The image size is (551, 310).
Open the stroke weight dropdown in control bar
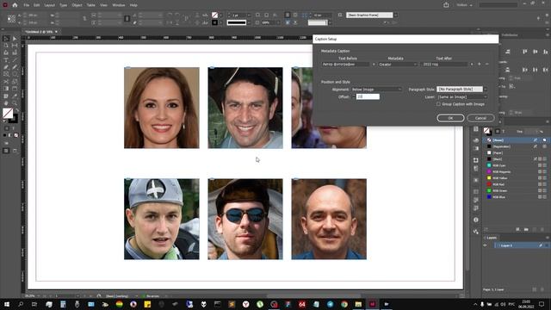point(249,15)
